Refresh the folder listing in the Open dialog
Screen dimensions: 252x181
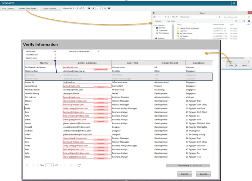[220, 17]
